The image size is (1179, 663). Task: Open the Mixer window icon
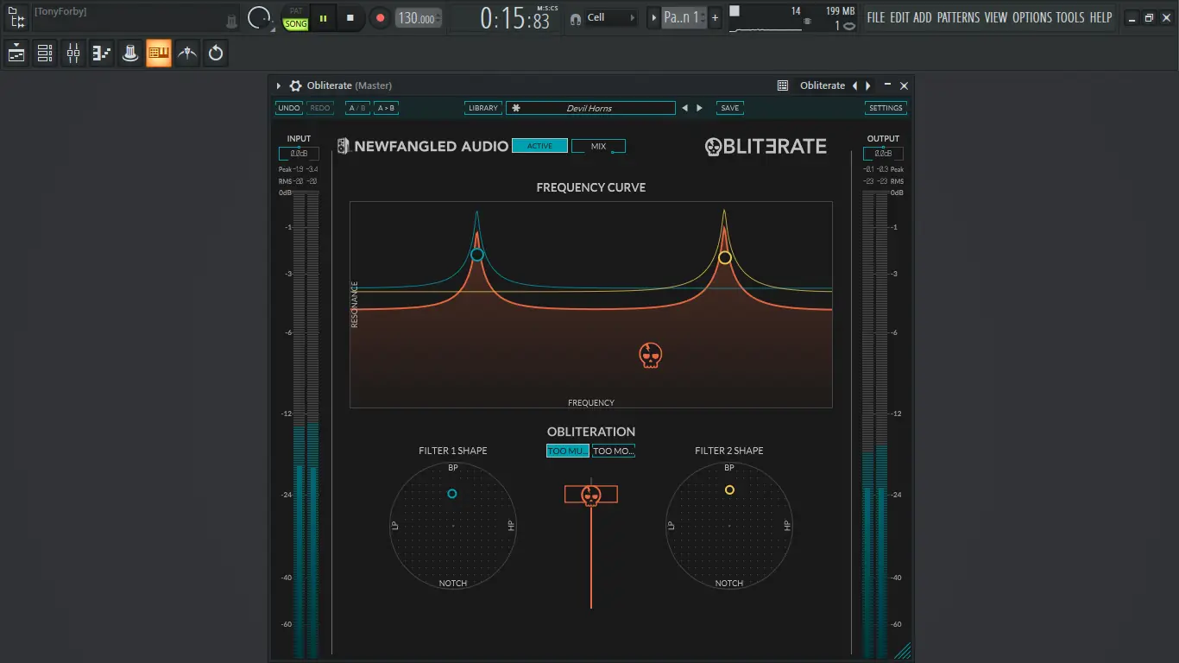coord(73,54)
